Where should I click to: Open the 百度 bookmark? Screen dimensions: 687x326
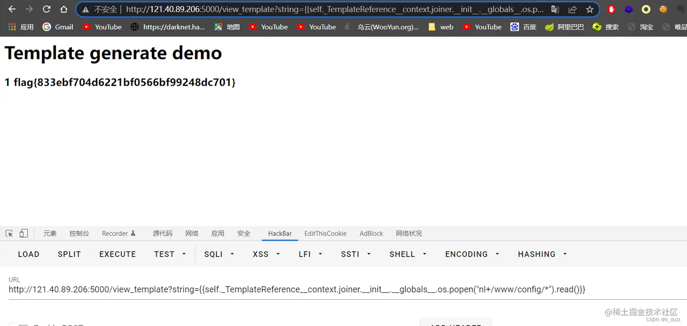click(x=523, y=27)
